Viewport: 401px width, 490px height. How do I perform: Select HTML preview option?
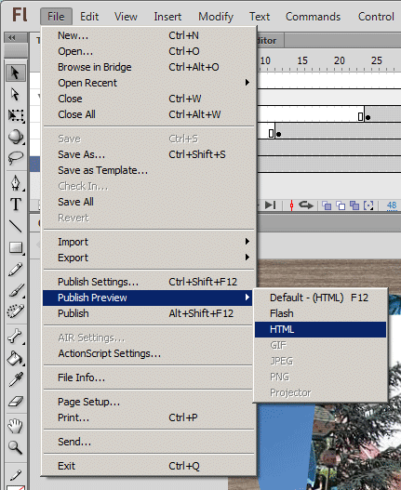320,329
